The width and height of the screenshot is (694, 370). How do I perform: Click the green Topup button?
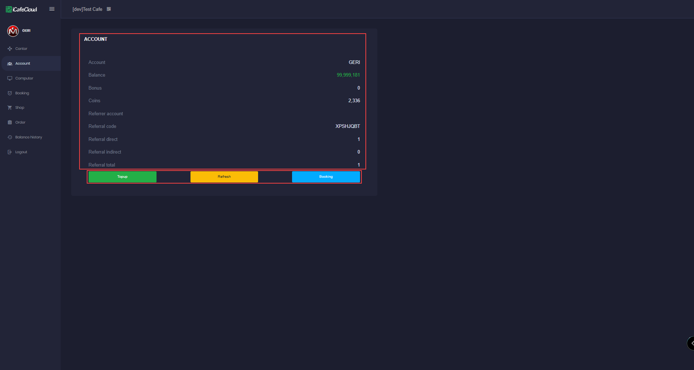pyautogui.click(x=123, y=177)
